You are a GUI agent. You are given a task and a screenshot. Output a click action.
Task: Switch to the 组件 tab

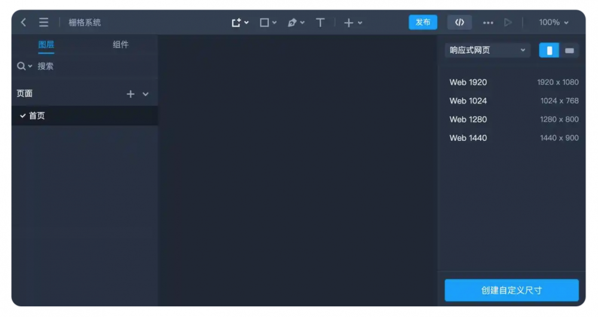coord(121,45)
